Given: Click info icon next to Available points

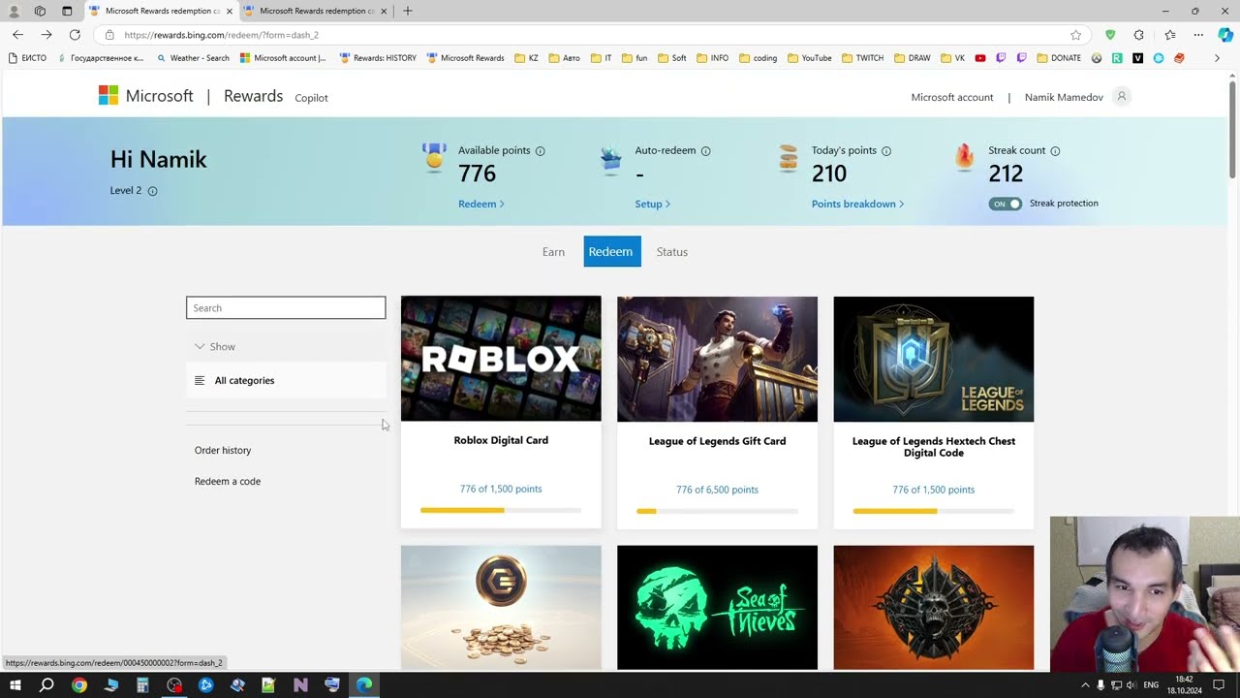Looking at the screenshot, I should (x=540, y=151).
